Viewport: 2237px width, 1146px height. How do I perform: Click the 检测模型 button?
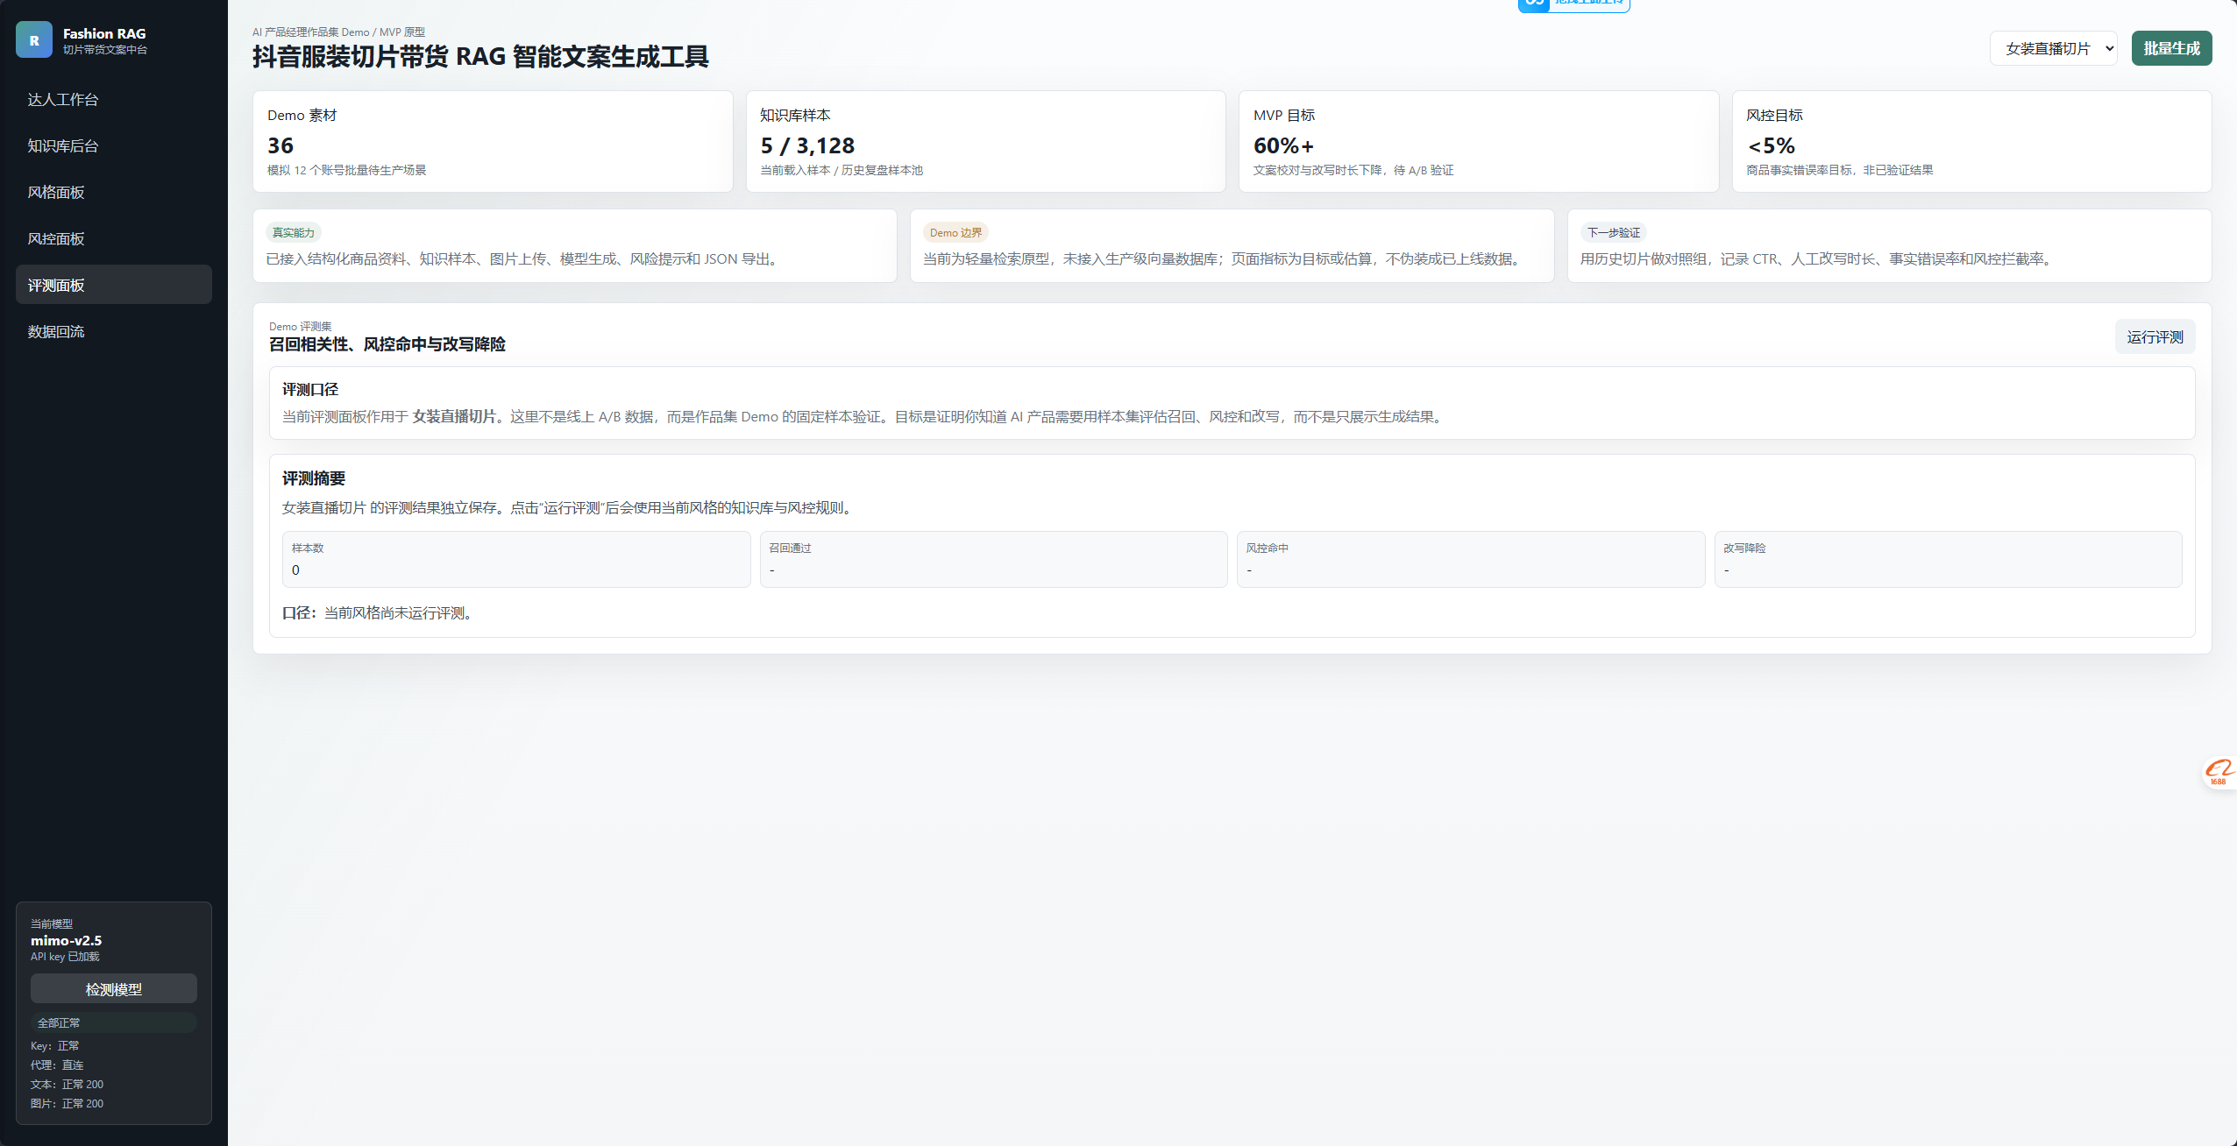(114, 988)
